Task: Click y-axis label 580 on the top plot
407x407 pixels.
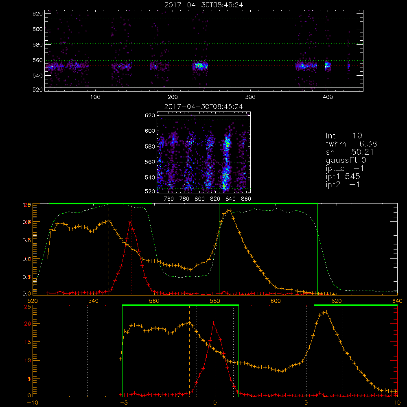Action: coord(37,45)
